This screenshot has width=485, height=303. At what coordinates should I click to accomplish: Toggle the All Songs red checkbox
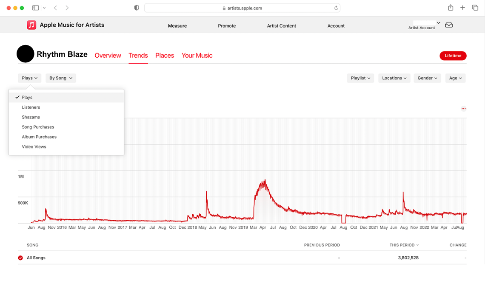point(20,258)
